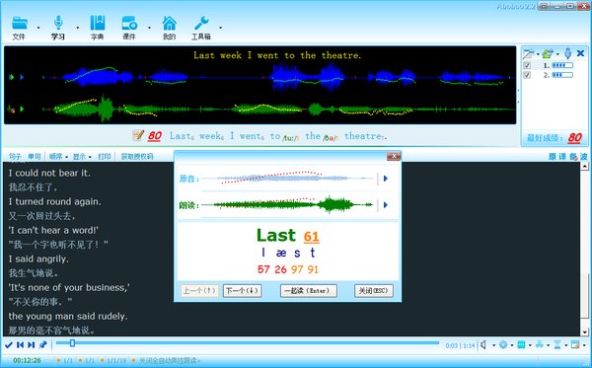Click the recording edit tool icon in score panel
Image resolution: width=592 pixels, height=368 pixels.
[x=528, y=54]
